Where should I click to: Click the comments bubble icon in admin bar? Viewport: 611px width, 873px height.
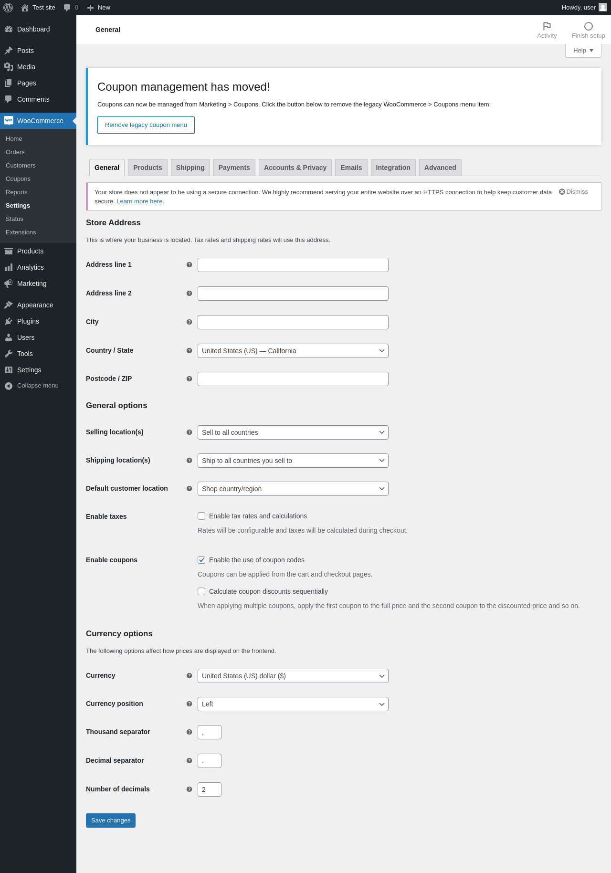pyautogui.click(x=67, y=8)
